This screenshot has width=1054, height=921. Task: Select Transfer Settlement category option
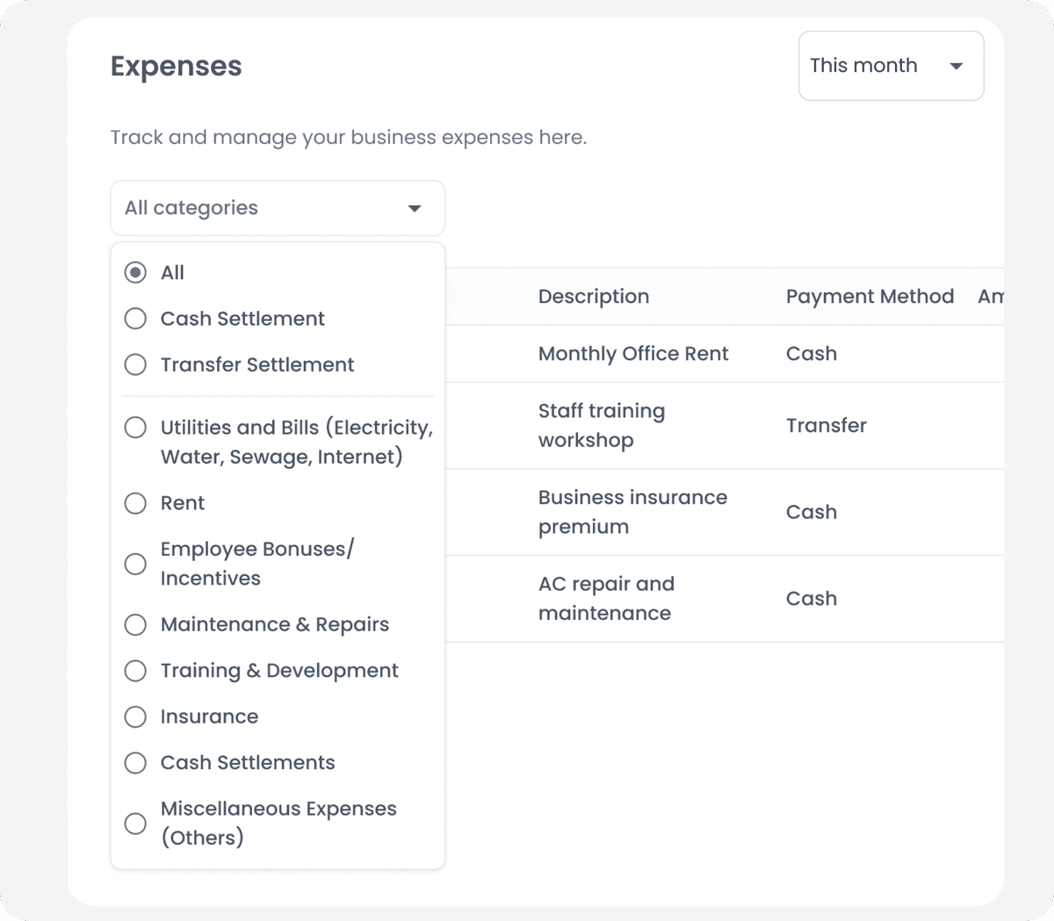point(135,364)
